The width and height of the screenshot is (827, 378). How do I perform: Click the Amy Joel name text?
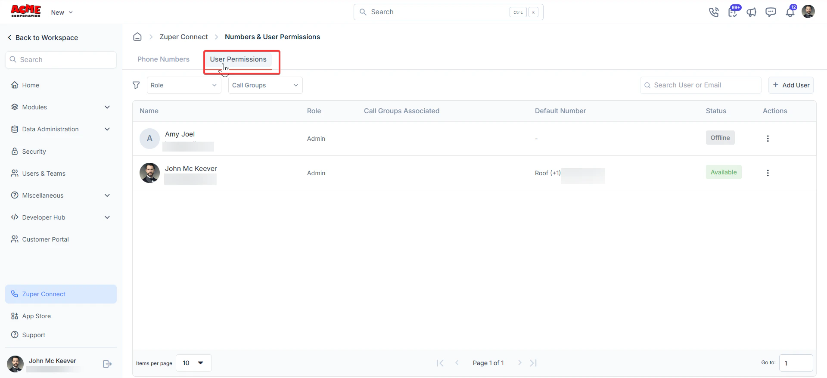(180, 134)
